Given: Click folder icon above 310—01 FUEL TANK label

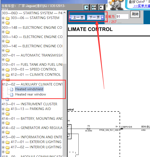Looking at the screenshot, I should click(x=7, y=60).
